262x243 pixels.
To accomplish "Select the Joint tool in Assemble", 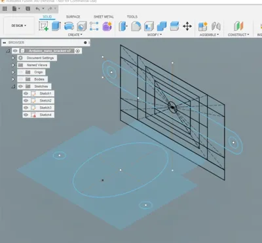I will pyautogui.click(x=216, y=26).
